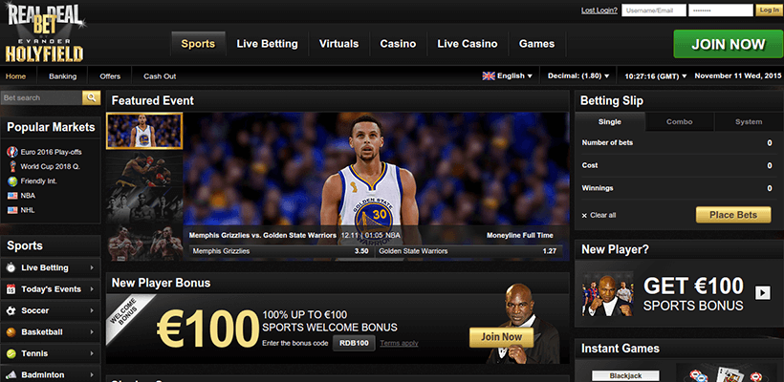Click the World Cup 2018 Q. market text
This screenshot has width=784, height=382.
pos(50,166)
